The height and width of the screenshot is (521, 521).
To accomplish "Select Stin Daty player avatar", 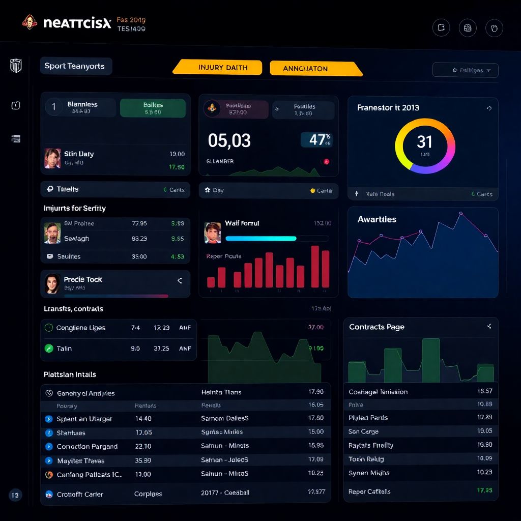I will [x=52, y=158].
